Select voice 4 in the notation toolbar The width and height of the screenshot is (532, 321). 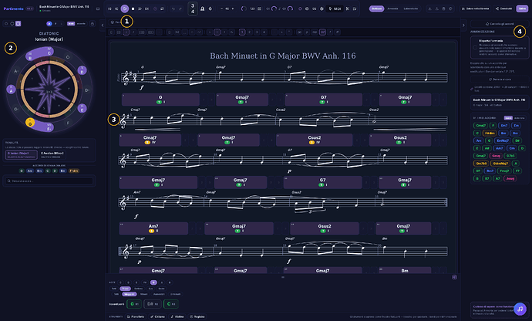(264, 32)
